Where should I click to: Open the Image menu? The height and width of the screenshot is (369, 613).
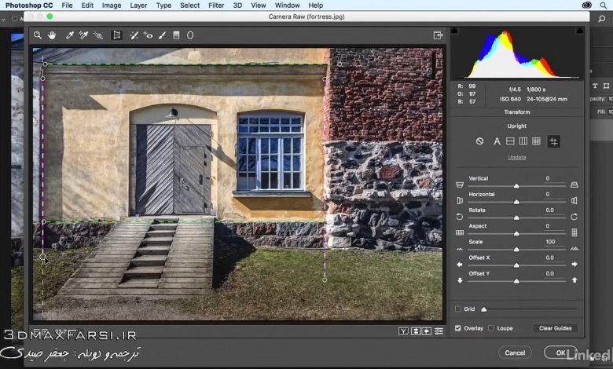112,5
